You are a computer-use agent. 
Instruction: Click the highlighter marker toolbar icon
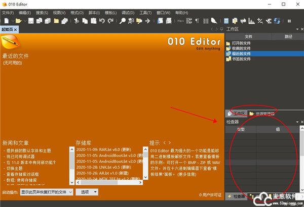pyautogui.click(x=214, y=21)
